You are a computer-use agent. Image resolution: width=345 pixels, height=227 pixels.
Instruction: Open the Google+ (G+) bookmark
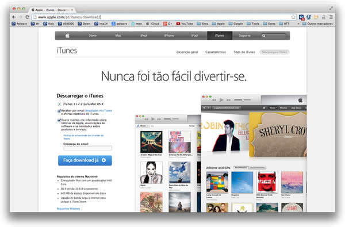click(167, 24)
